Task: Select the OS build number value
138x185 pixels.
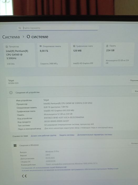Action: (x=50, y=161)
